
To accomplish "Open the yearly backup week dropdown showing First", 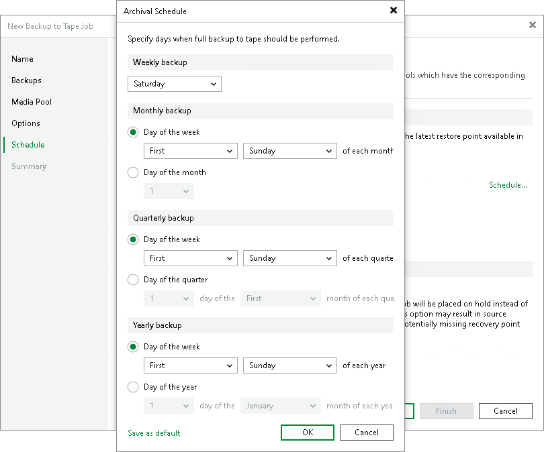I will [x=190, y=365].
